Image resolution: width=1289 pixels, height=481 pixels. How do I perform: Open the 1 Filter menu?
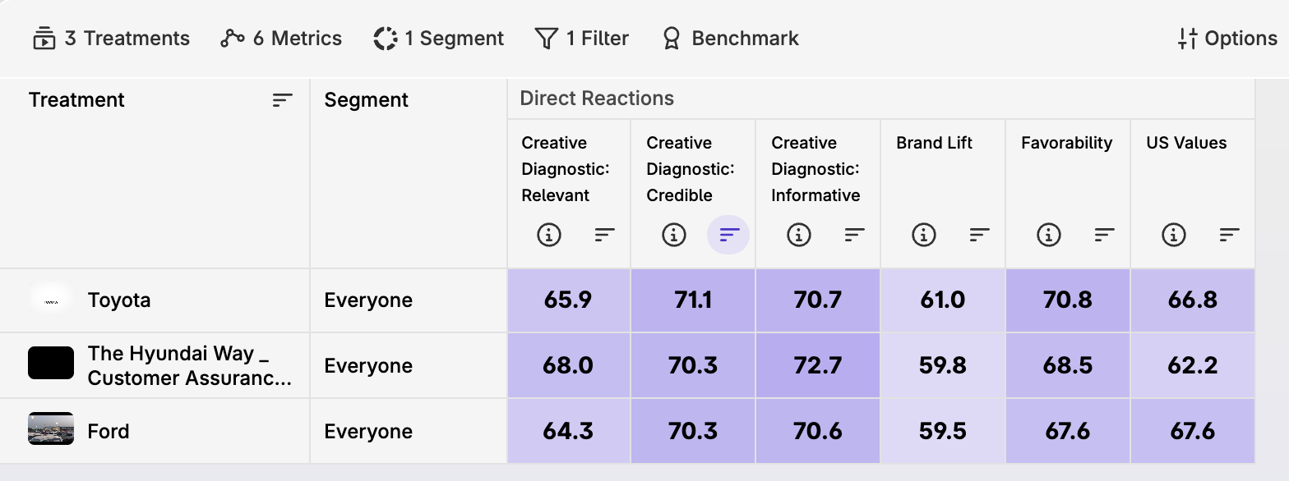tap(581, 39)
